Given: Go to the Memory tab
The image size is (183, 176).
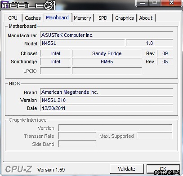Looking at the screenshot, I should (x=82, y=18).
